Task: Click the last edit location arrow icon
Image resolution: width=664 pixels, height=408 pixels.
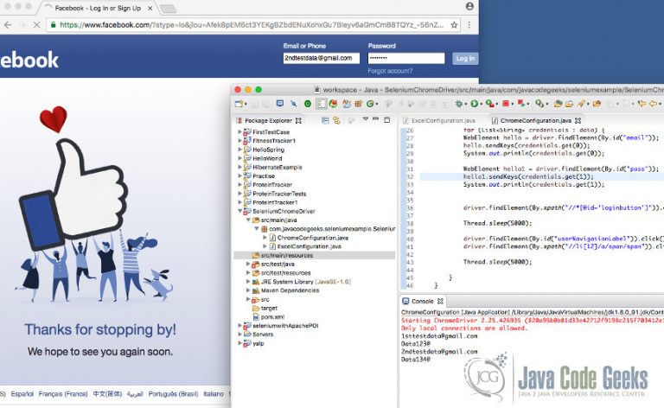Action: [x=642, y=103]
